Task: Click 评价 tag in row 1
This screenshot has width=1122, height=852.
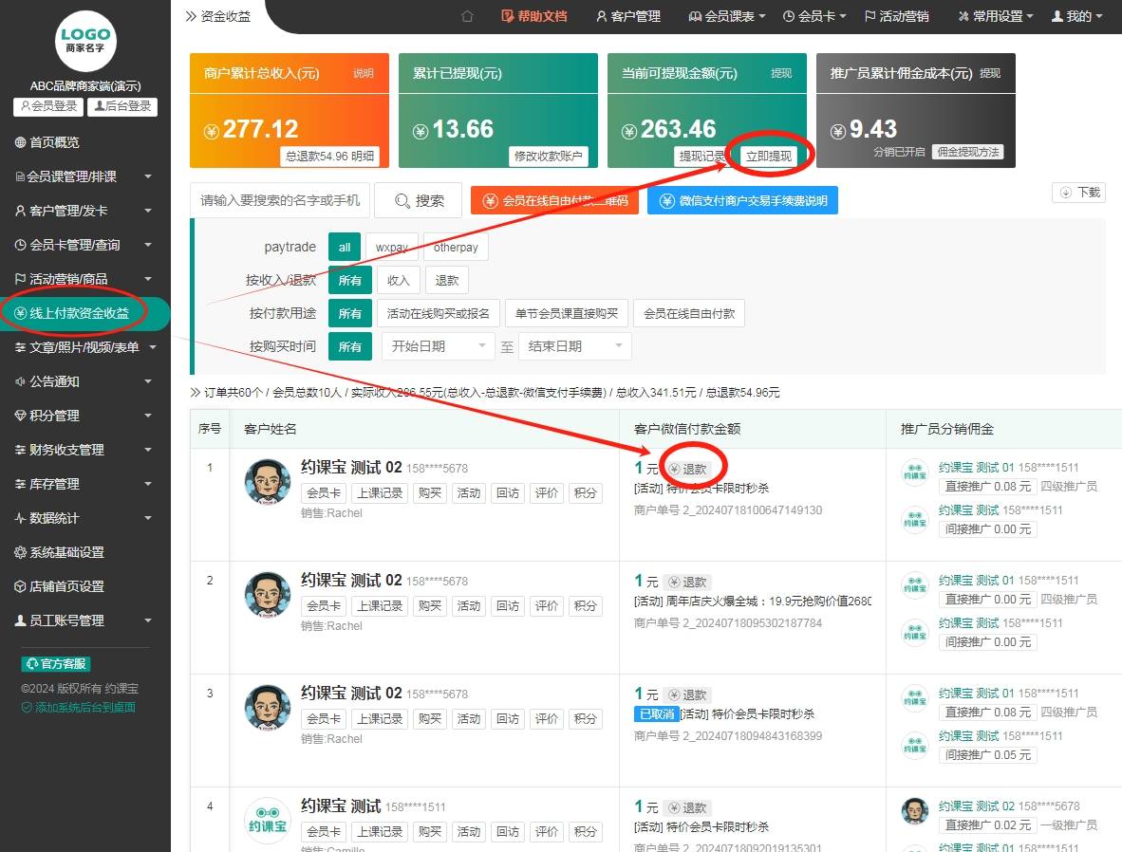Action: (x=547, y=492)
